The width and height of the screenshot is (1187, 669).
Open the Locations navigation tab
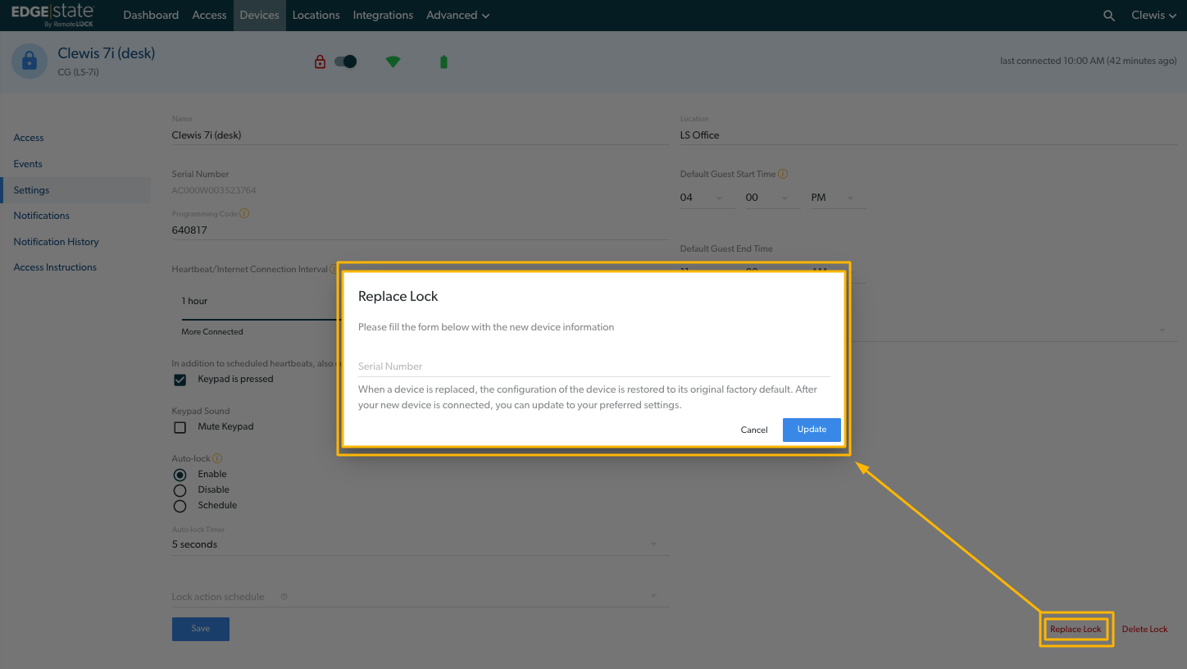point(316,16)
